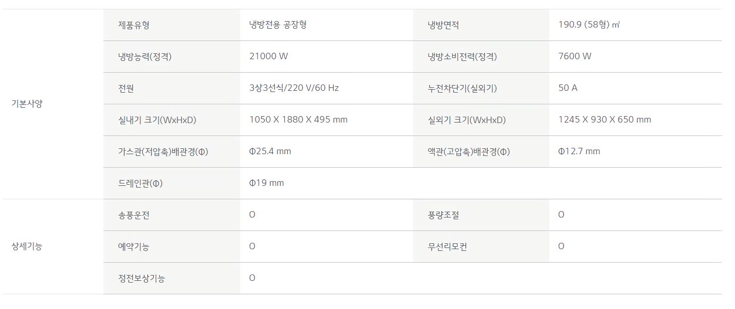Screen dimensions: 735x309
Task: Click the 190.9 (58형) ㎡ value
Action: pos(589,25)
